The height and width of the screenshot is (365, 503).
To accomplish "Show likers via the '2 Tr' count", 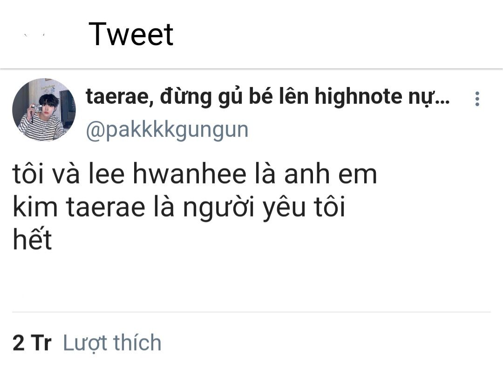I will click(32, 343).
